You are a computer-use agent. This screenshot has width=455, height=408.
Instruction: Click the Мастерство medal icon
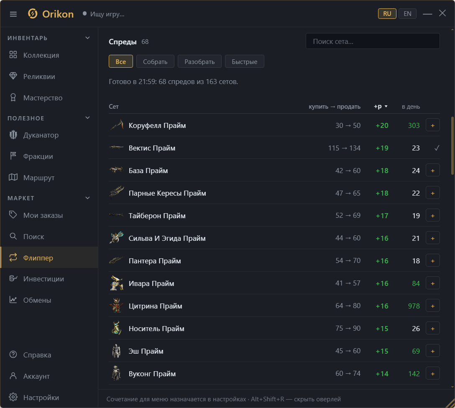coord(13,97)
